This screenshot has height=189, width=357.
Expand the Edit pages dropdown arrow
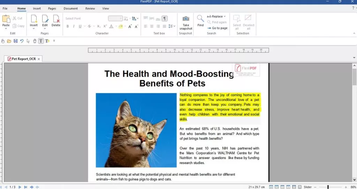(45, 29)
